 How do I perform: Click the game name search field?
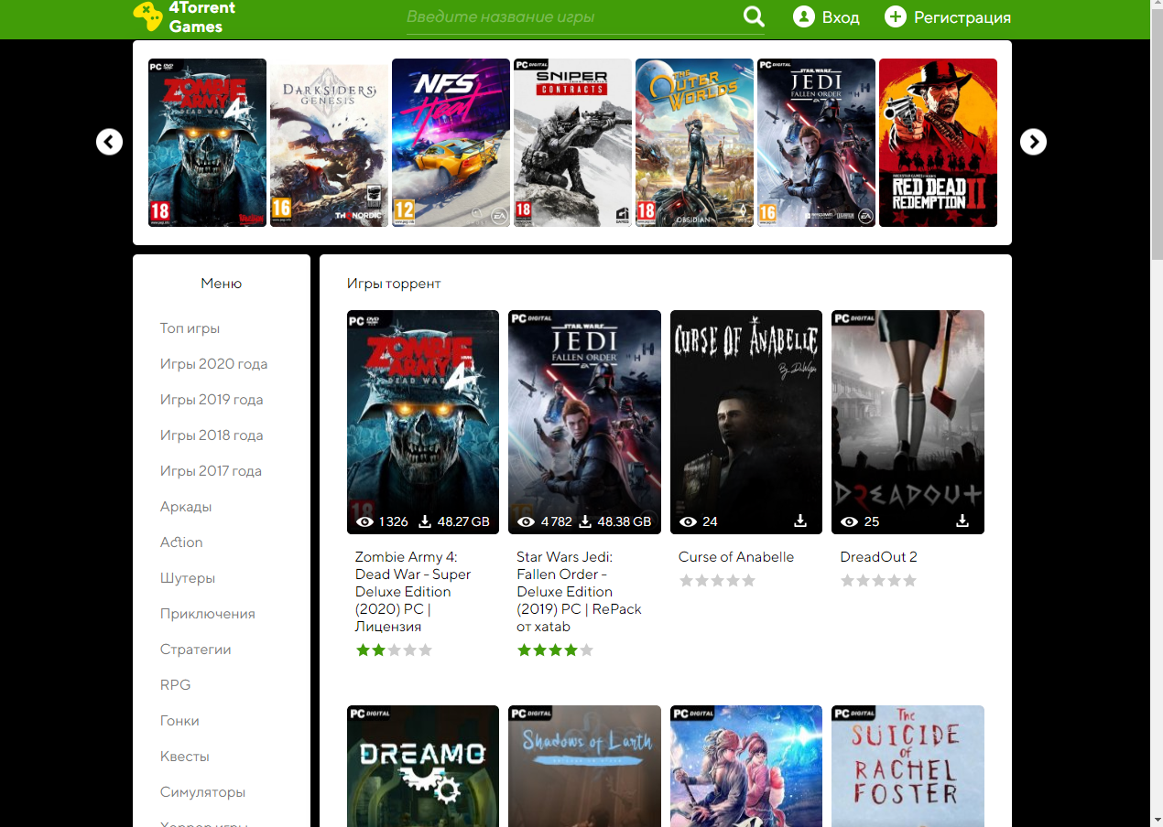pyautogui.click(x=568, y=17)
